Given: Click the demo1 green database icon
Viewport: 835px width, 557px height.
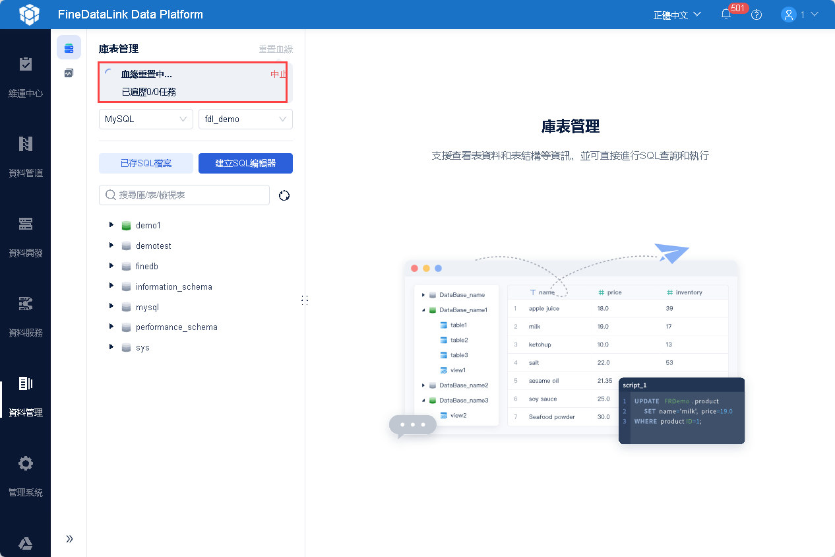Looking at the screenshot, I should tap(126, 226).
